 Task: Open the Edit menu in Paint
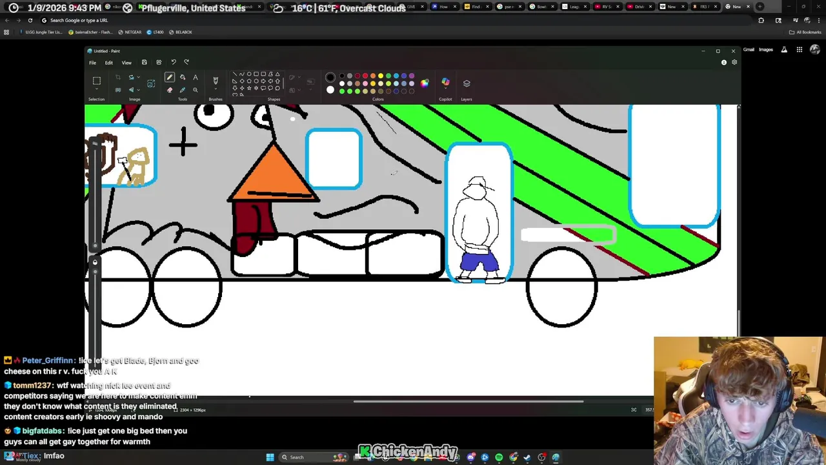(108, 63)
